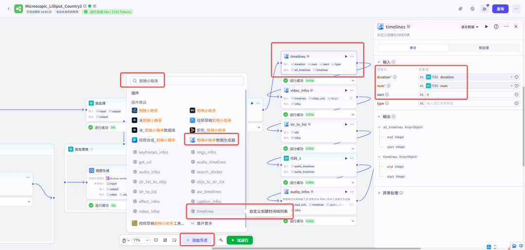The height and width of the screenshot is (250, 525).
Task: Select timelines from the plugin tool list
Action: (x=205, y=212)
